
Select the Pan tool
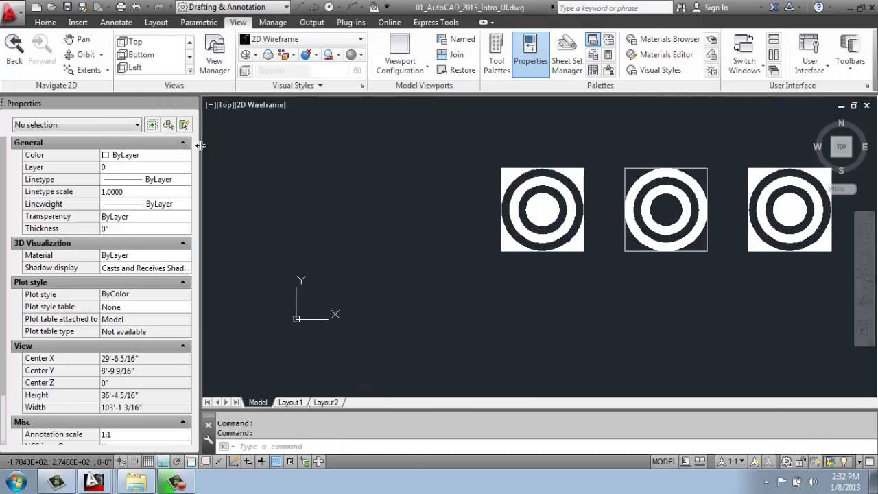pos(77,39)
